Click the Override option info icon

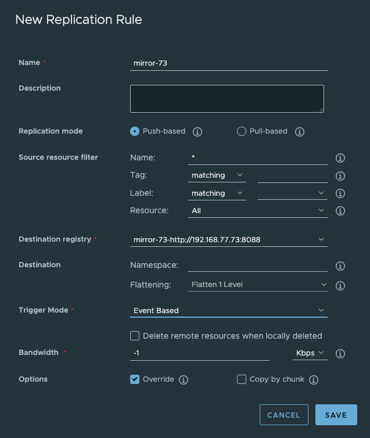pyautogui.click(x=184, y=379)
